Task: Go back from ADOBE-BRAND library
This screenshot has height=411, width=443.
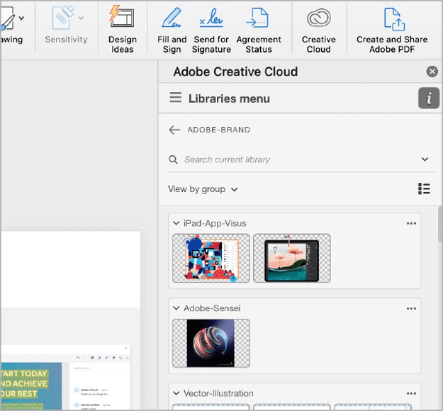Action: (x=174, y=130)
